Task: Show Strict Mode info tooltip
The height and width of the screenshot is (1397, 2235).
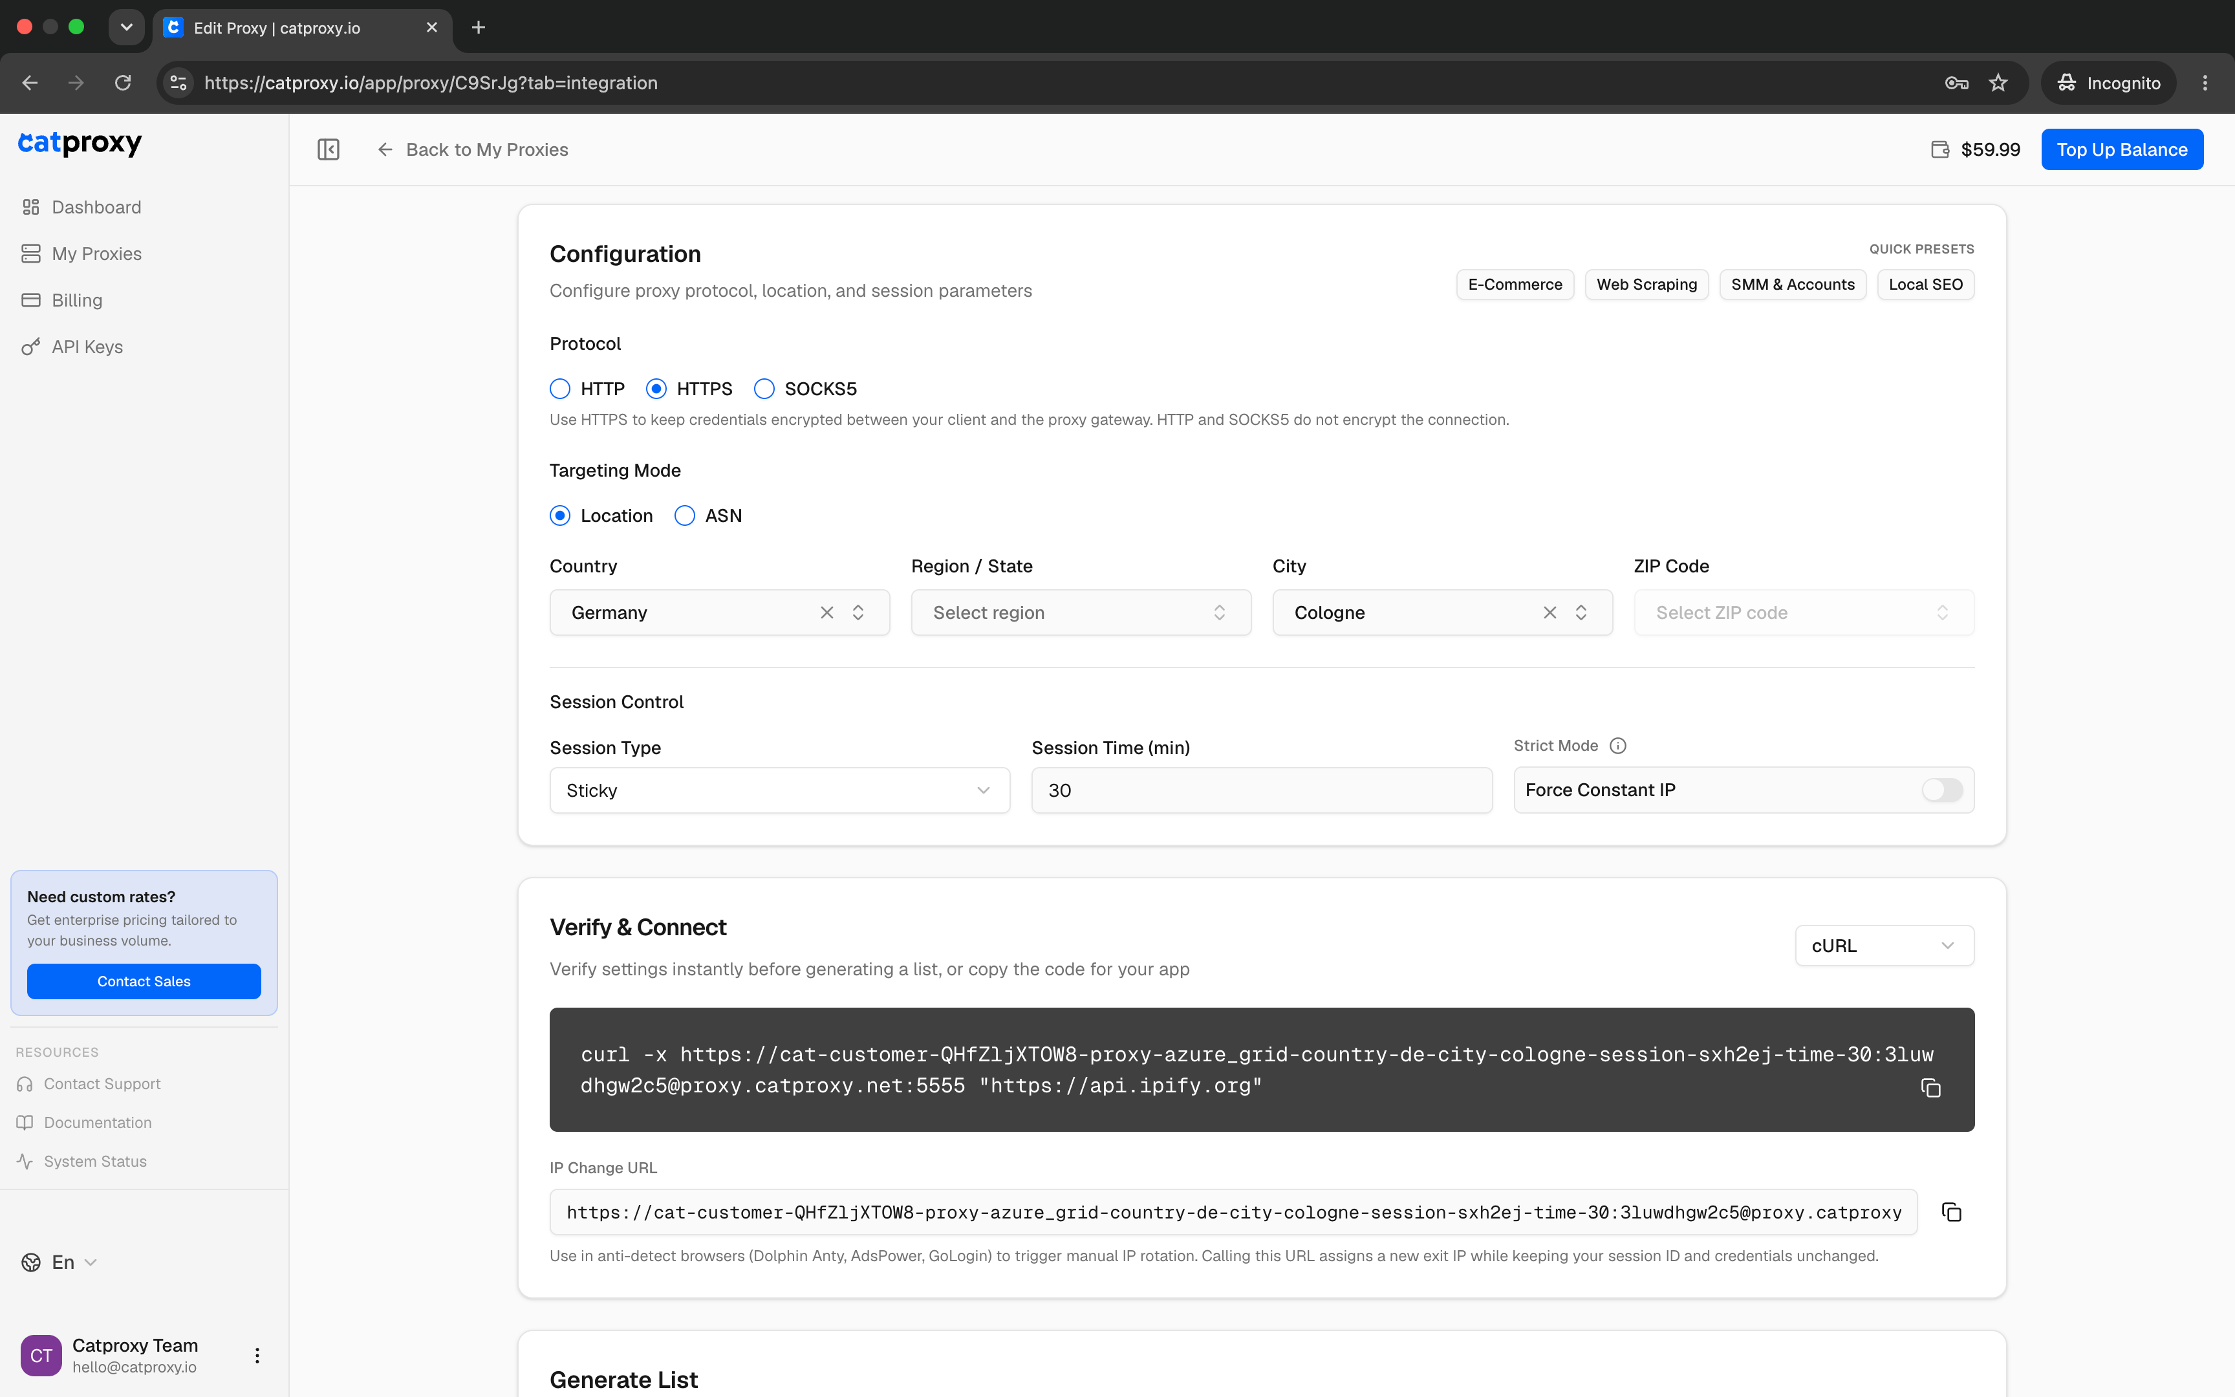Action: (x=1618, y=746)
